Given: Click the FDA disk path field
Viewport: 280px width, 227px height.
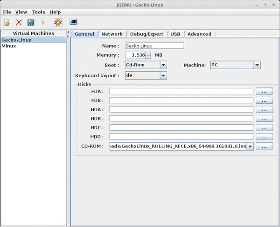Looking at the screenshot, I should click(x=181, y=91).
